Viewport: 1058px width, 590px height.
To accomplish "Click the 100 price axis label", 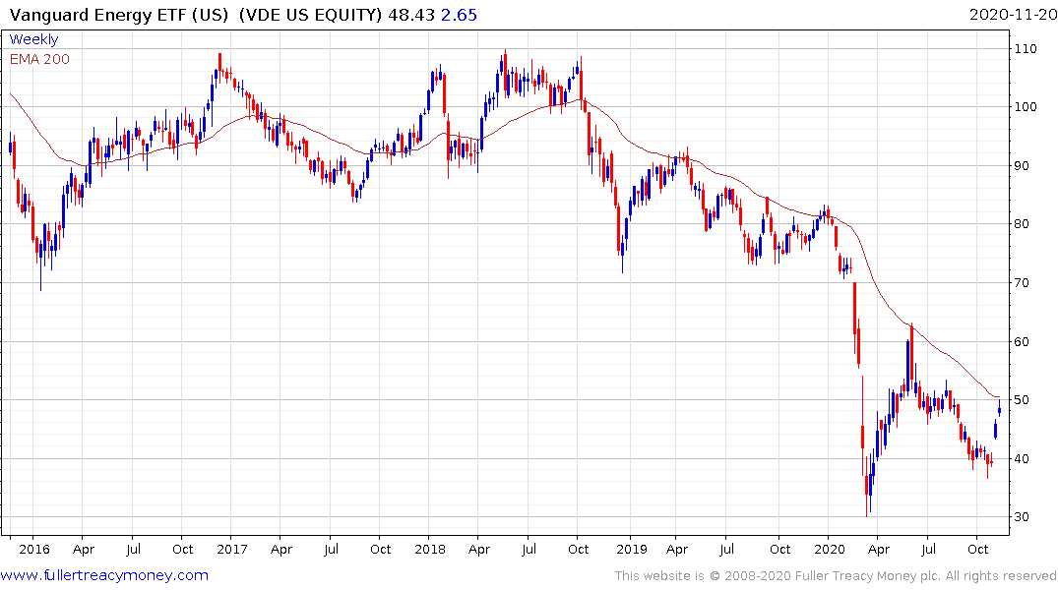I will pyautogui.click(x=1026, y=106).
